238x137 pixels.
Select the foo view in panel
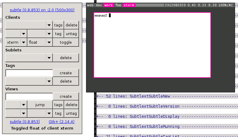(118, 5)
